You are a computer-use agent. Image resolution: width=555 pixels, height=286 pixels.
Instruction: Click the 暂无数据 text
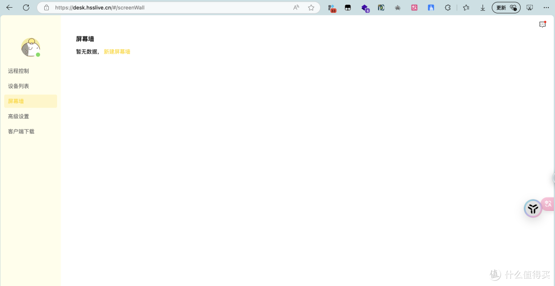[x=87, y=52]
